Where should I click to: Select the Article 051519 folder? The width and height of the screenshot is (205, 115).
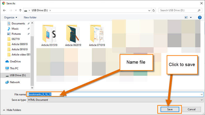[x=49, y=35]
